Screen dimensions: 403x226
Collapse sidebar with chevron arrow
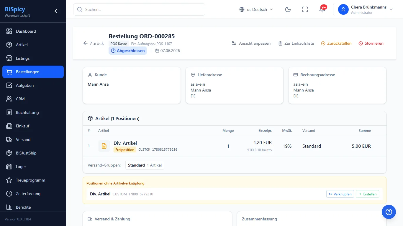coord(56,11)
